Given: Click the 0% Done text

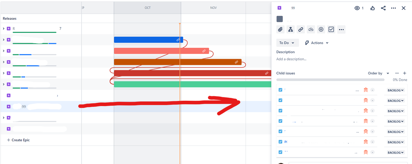Looking at the screenshot, I should (400, 80).
